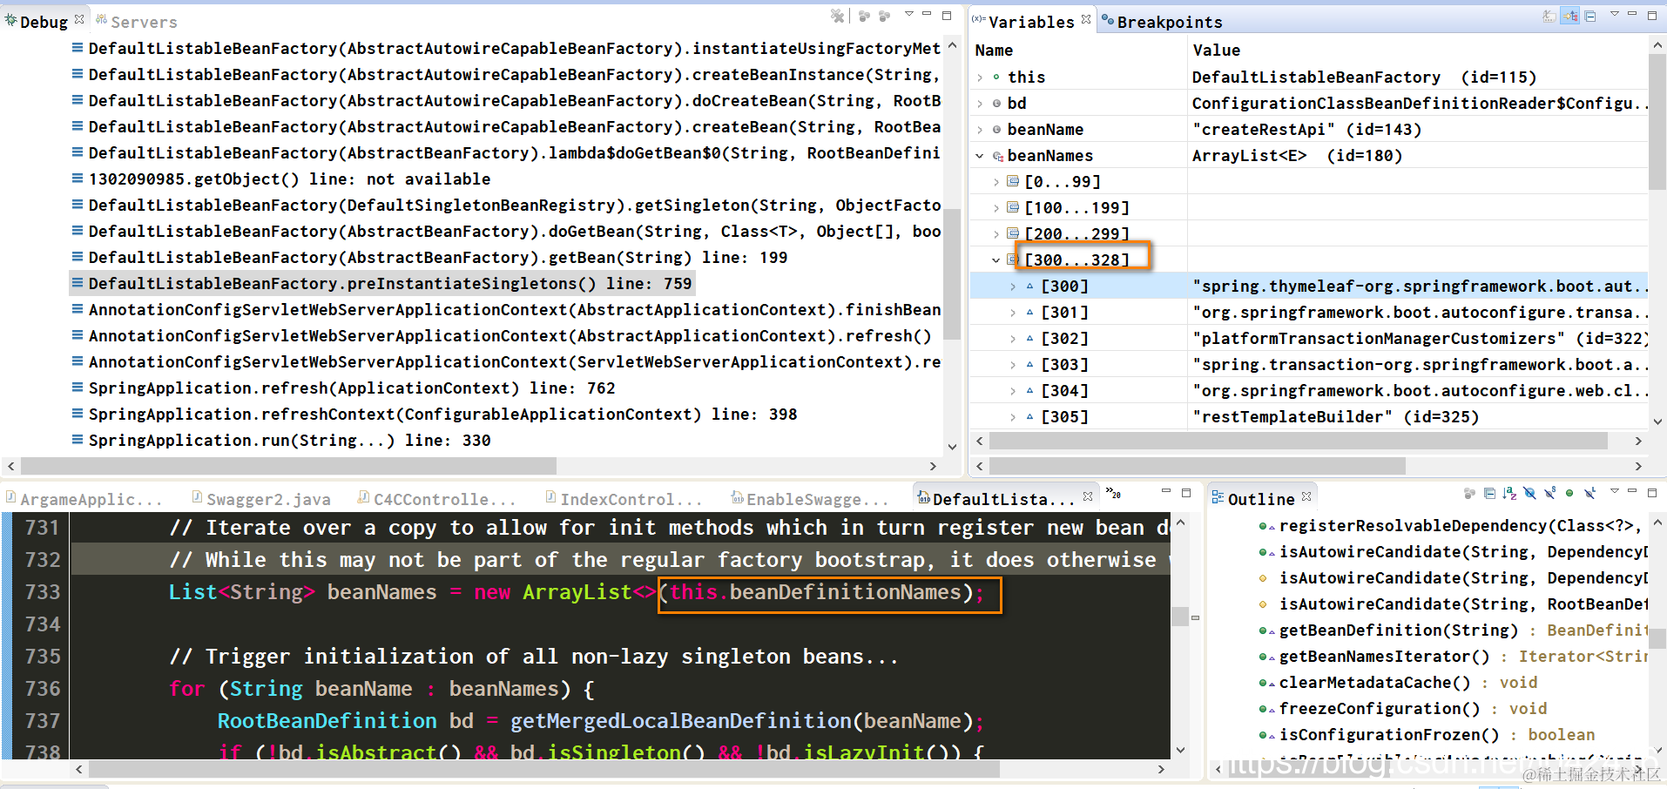Click the Value column header in Variables
The height and width of the screenshot is (789, 1667).
tap(1216, 51)
